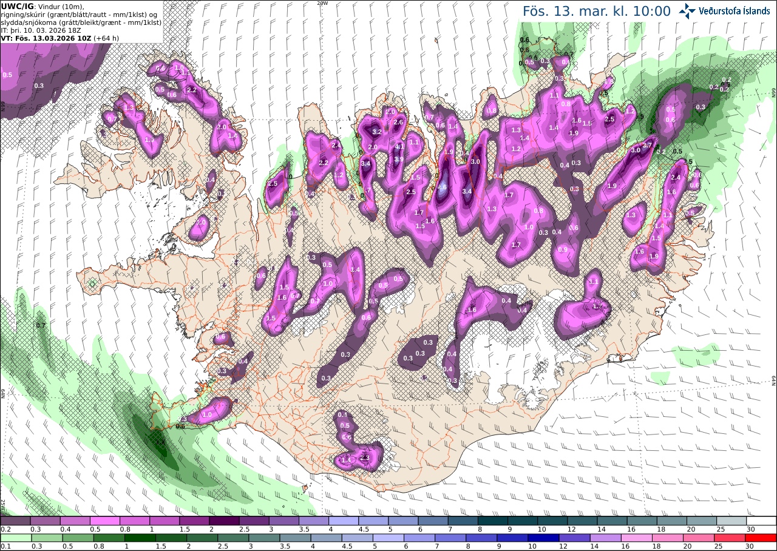Select the forecast time heading Fös. 13. mar. kl. 10:00
777x551 pixels.
(x=597, y=11)
